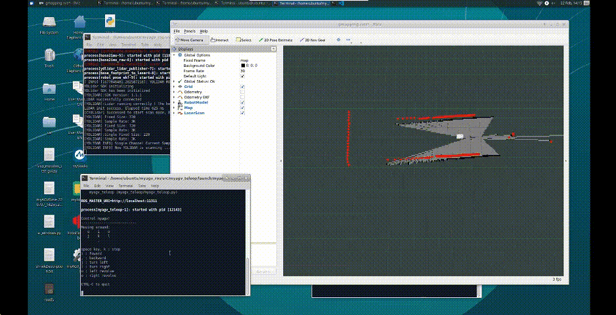This screenshot has width=616, height=315.
Task: Activate the Interact tool
Action: click(x=221, y=40)
